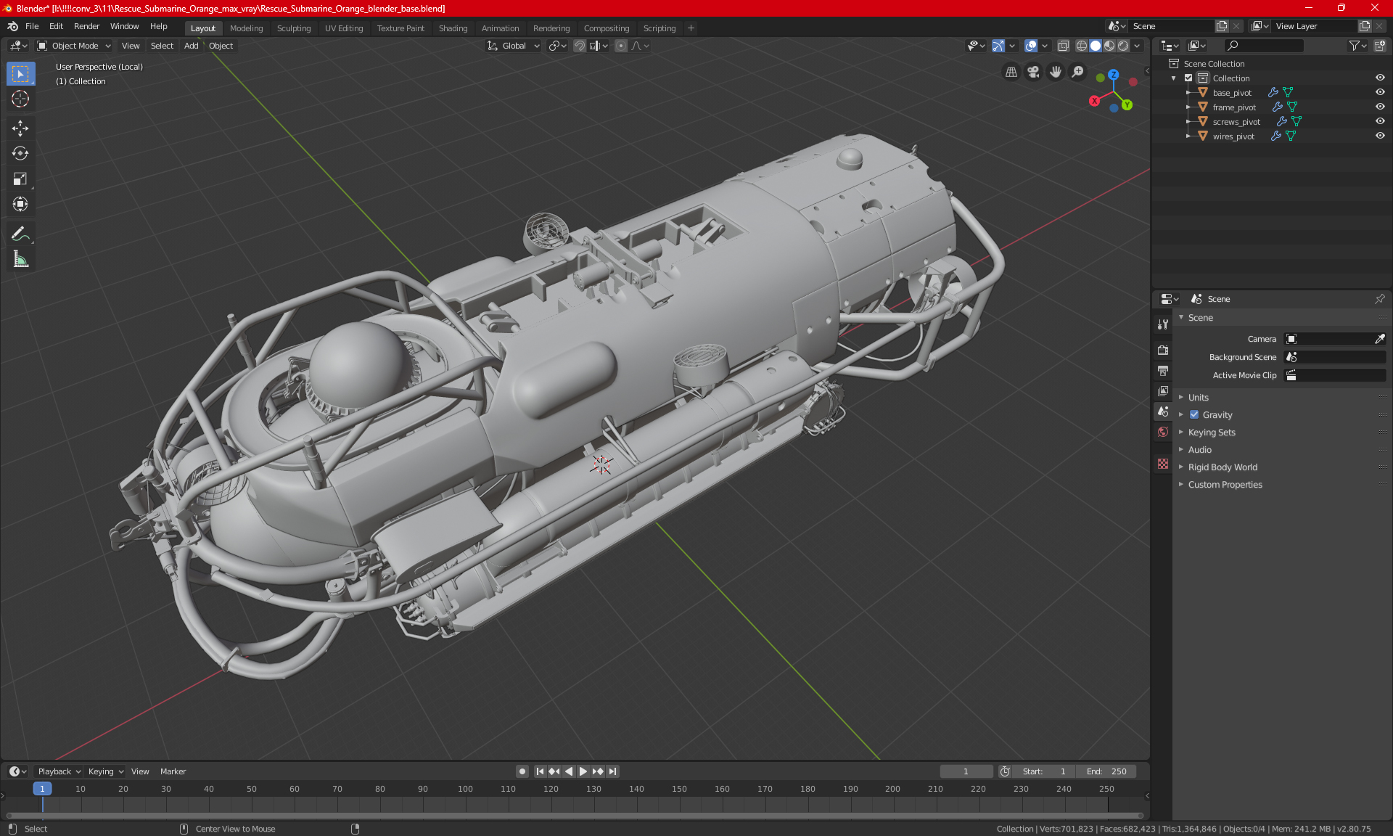Image resolution: width=1393 pixels, height=836 pixels.
Task: Select the Scale tool
Action: (x=20, y=179)
